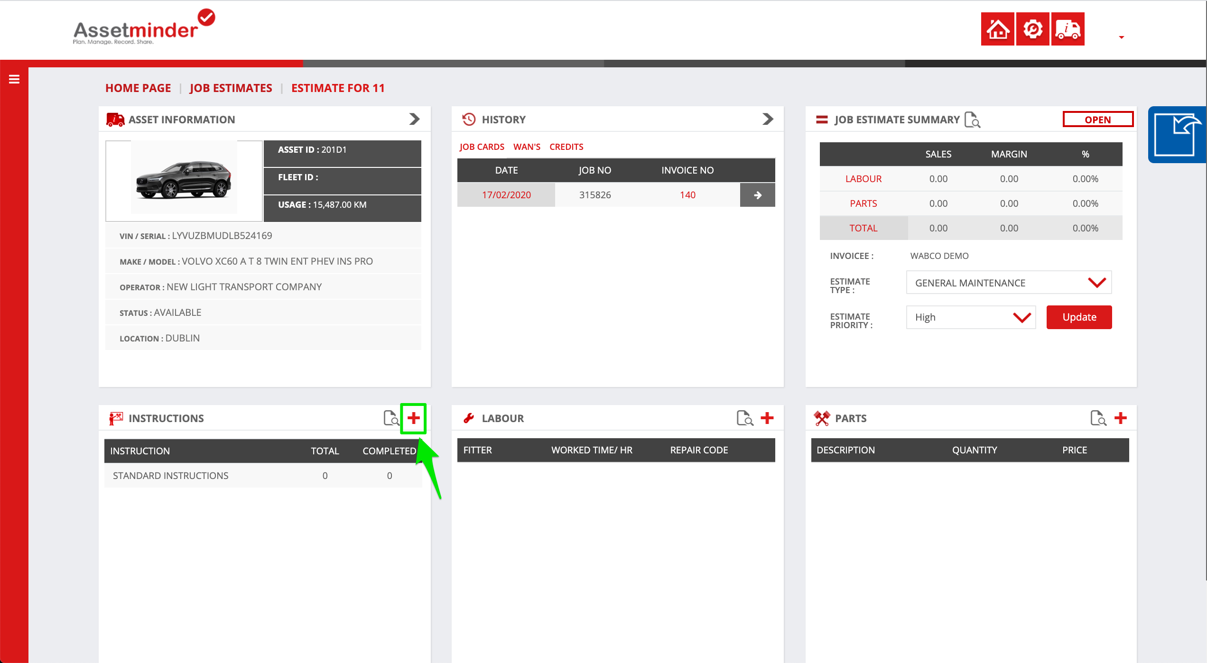Add a new instruction with plus icon
This screenshot has width=1207, height=663.
(413, 418)
